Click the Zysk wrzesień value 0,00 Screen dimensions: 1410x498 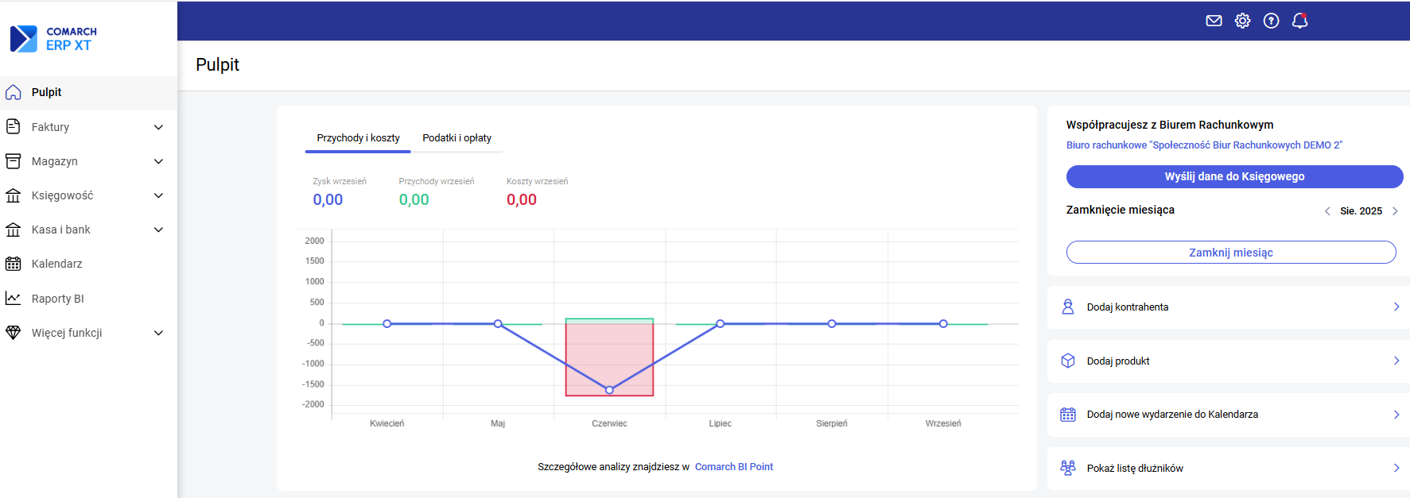[328, 200]
